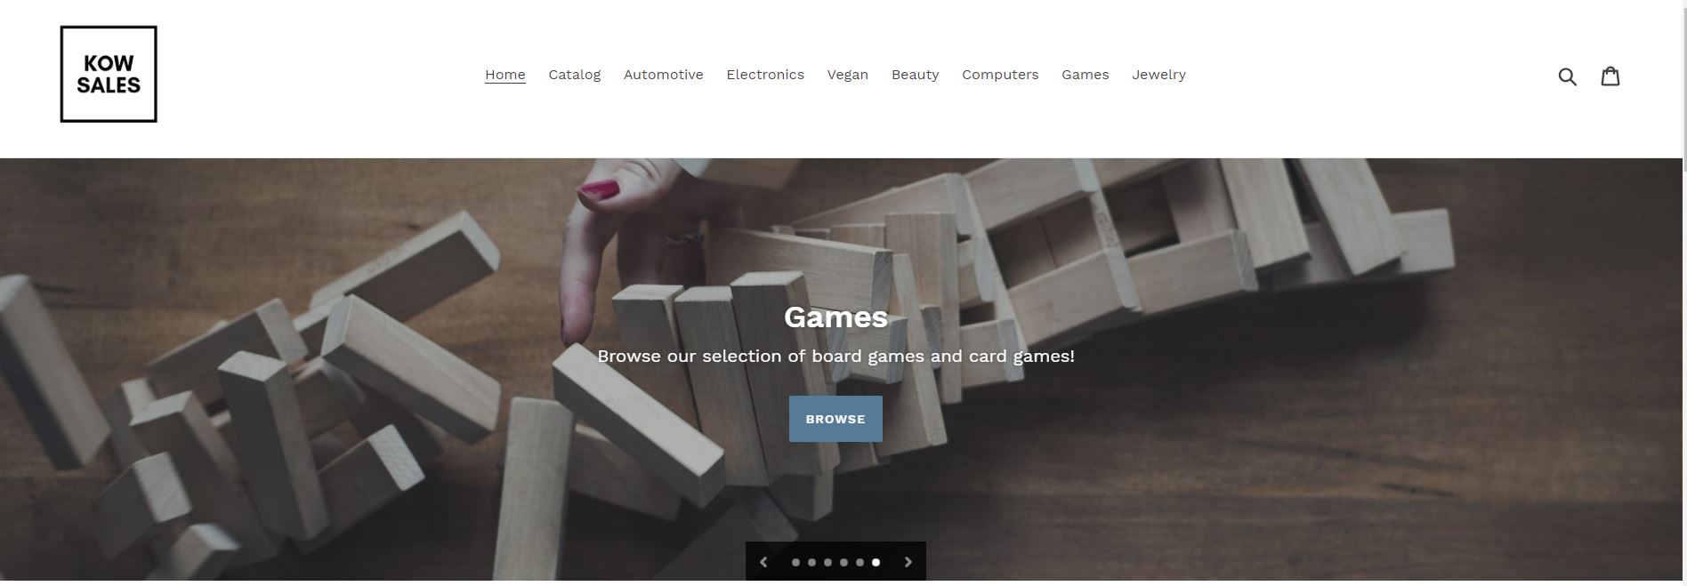Click the BROWSE button on Games banner

(835, 419)
